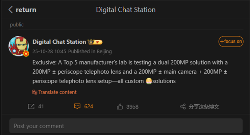Follow the author with "+focus on"

tap(231, 42)
